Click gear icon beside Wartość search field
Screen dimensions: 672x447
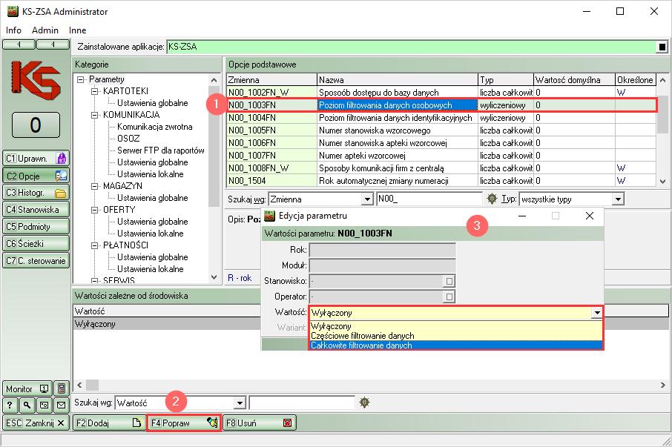coord(364,403)
